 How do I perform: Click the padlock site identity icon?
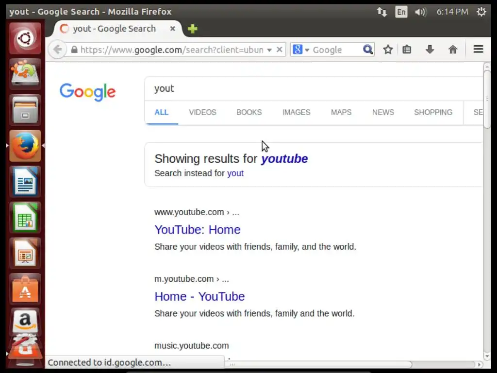74,50
